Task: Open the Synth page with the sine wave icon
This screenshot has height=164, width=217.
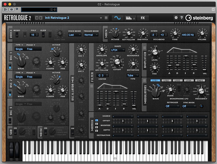Action: click(117, 18)
